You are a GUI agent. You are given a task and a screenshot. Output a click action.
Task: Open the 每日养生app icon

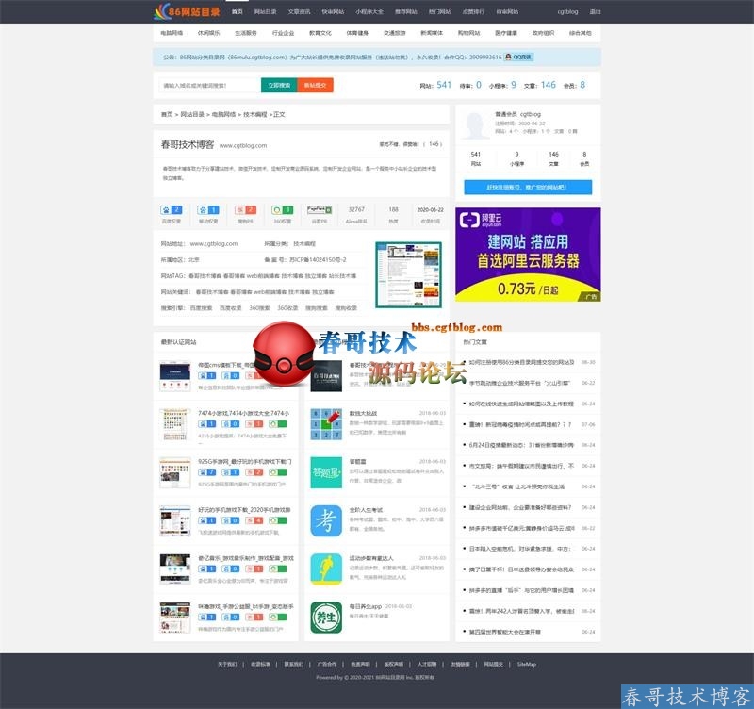pos(326,618)
